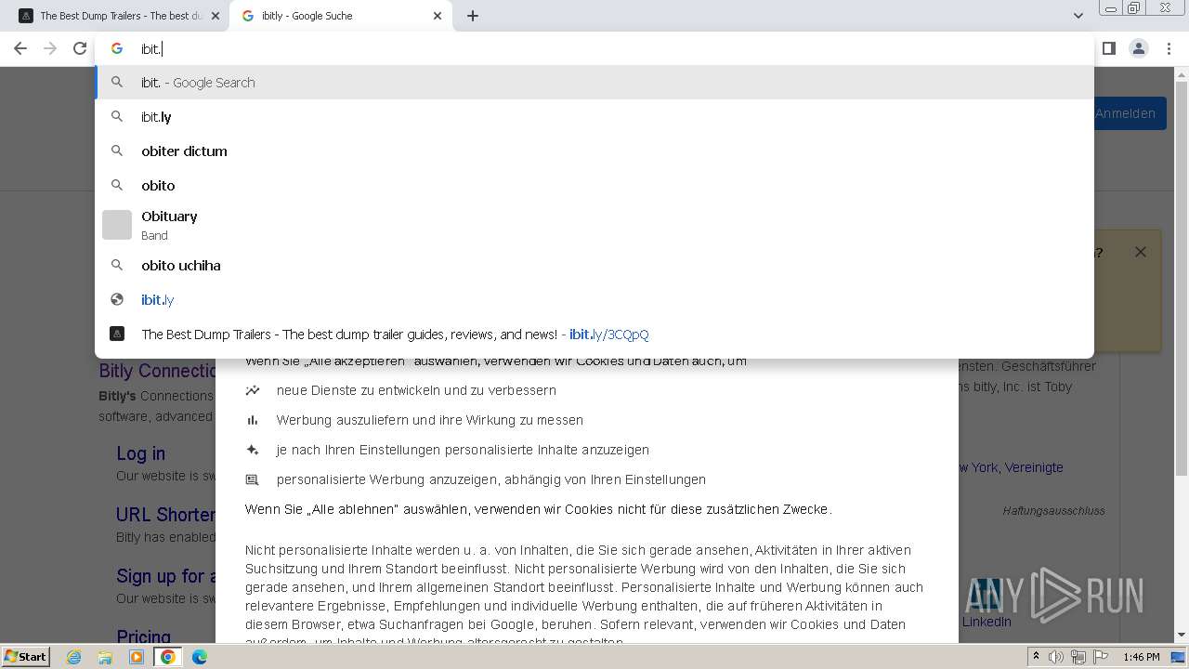Select the 'ibit. - Google Search' suggestion
Screen dimensions: 1189x669
(594, 83)
